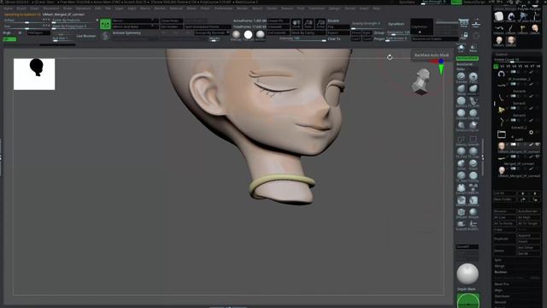Click the large current material sphere
The height and width of the screenshot is (308, 547).
pos(468,274)
